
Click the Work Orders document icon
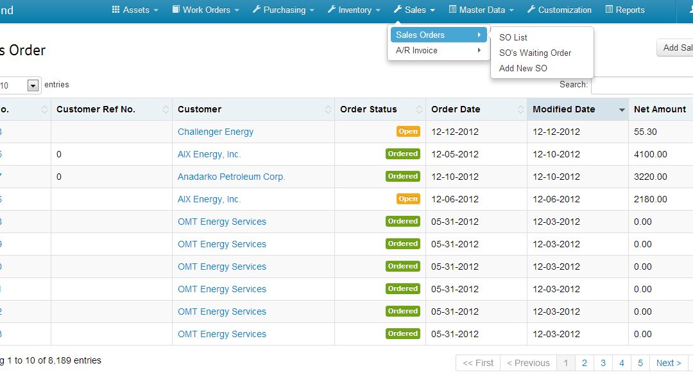pos(176,9)
